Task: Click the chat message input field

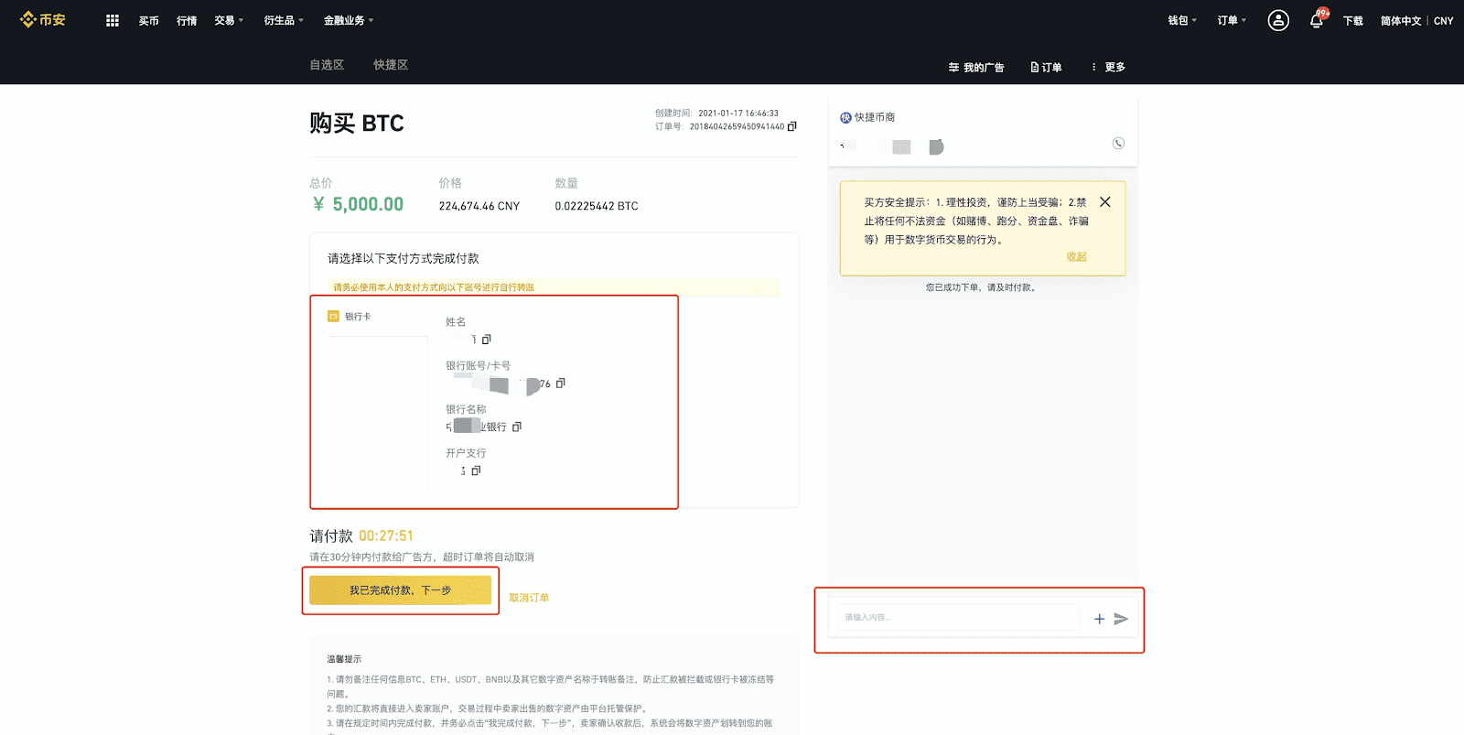Action: pyautogui.click(x=958, y=617)
